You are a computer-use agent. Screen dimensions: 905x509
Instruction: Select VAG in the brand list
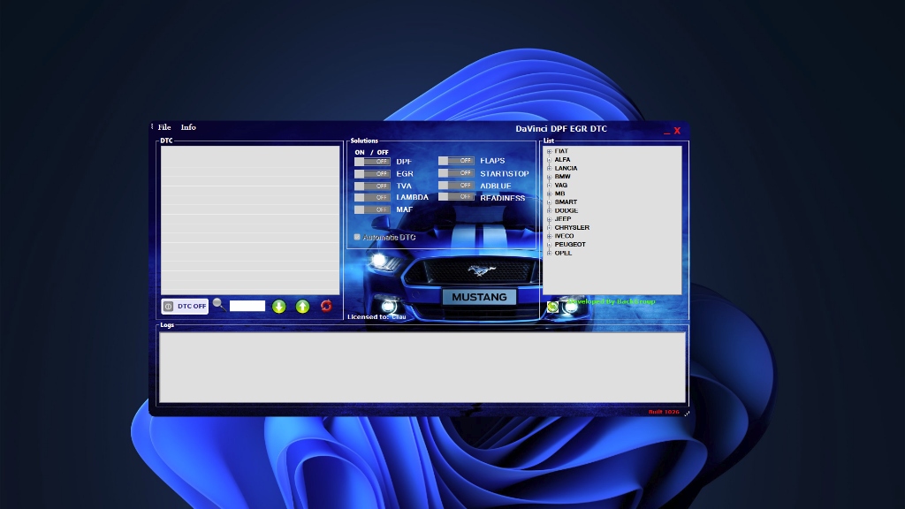[561, 186]
